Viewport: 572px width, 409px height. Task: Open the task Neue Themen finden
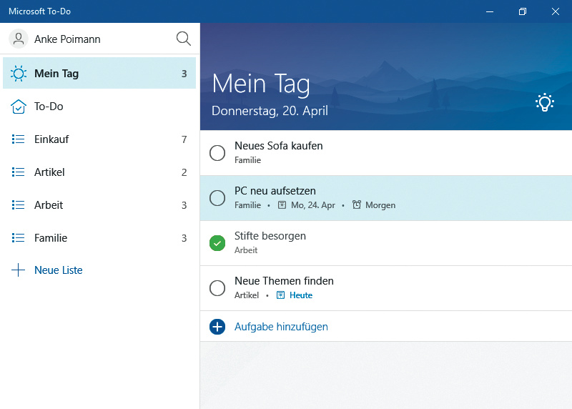[x=386, y=288]
